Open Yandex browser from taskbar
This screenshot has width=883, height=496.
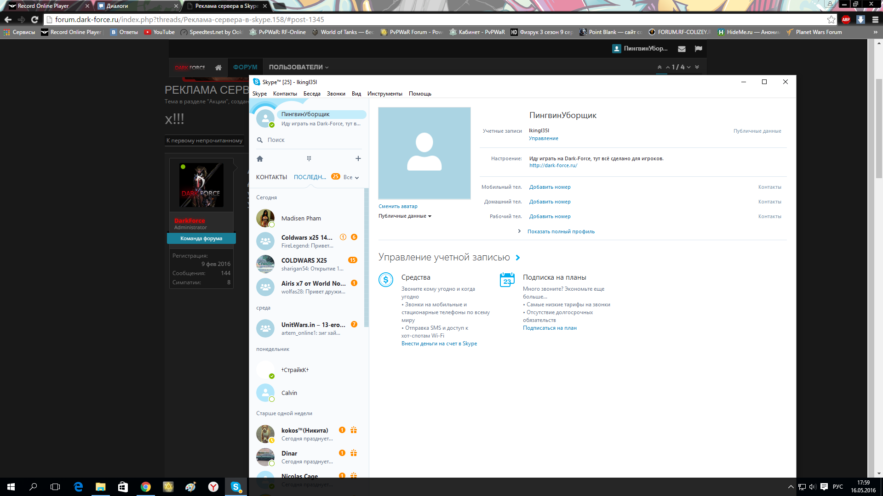click(213, 487)
